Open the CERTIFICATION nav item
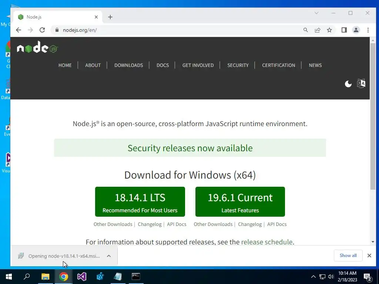 point(278,65)
